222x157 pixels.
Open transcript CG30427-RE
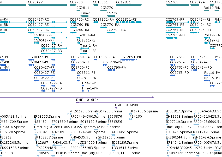point(47,27)
